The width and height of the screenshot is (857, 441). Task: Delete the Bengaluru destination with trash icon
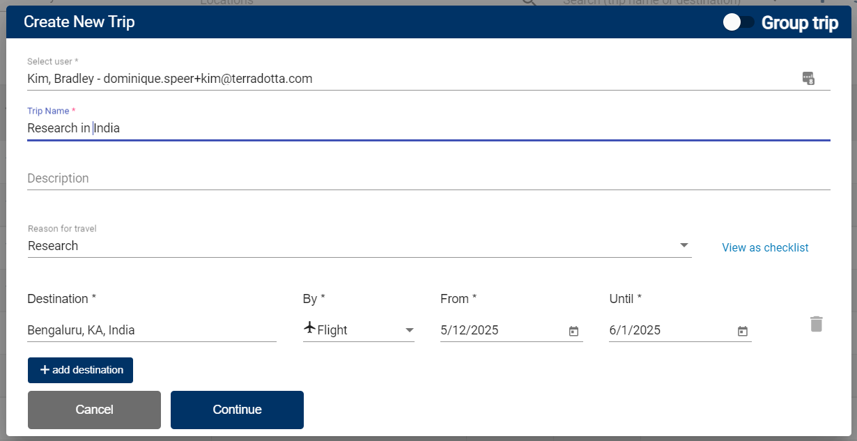click(x=817, y=324)
